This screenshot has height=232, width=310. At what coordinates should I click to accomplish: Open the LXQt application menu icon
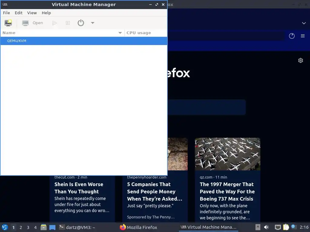pos(5,227)
